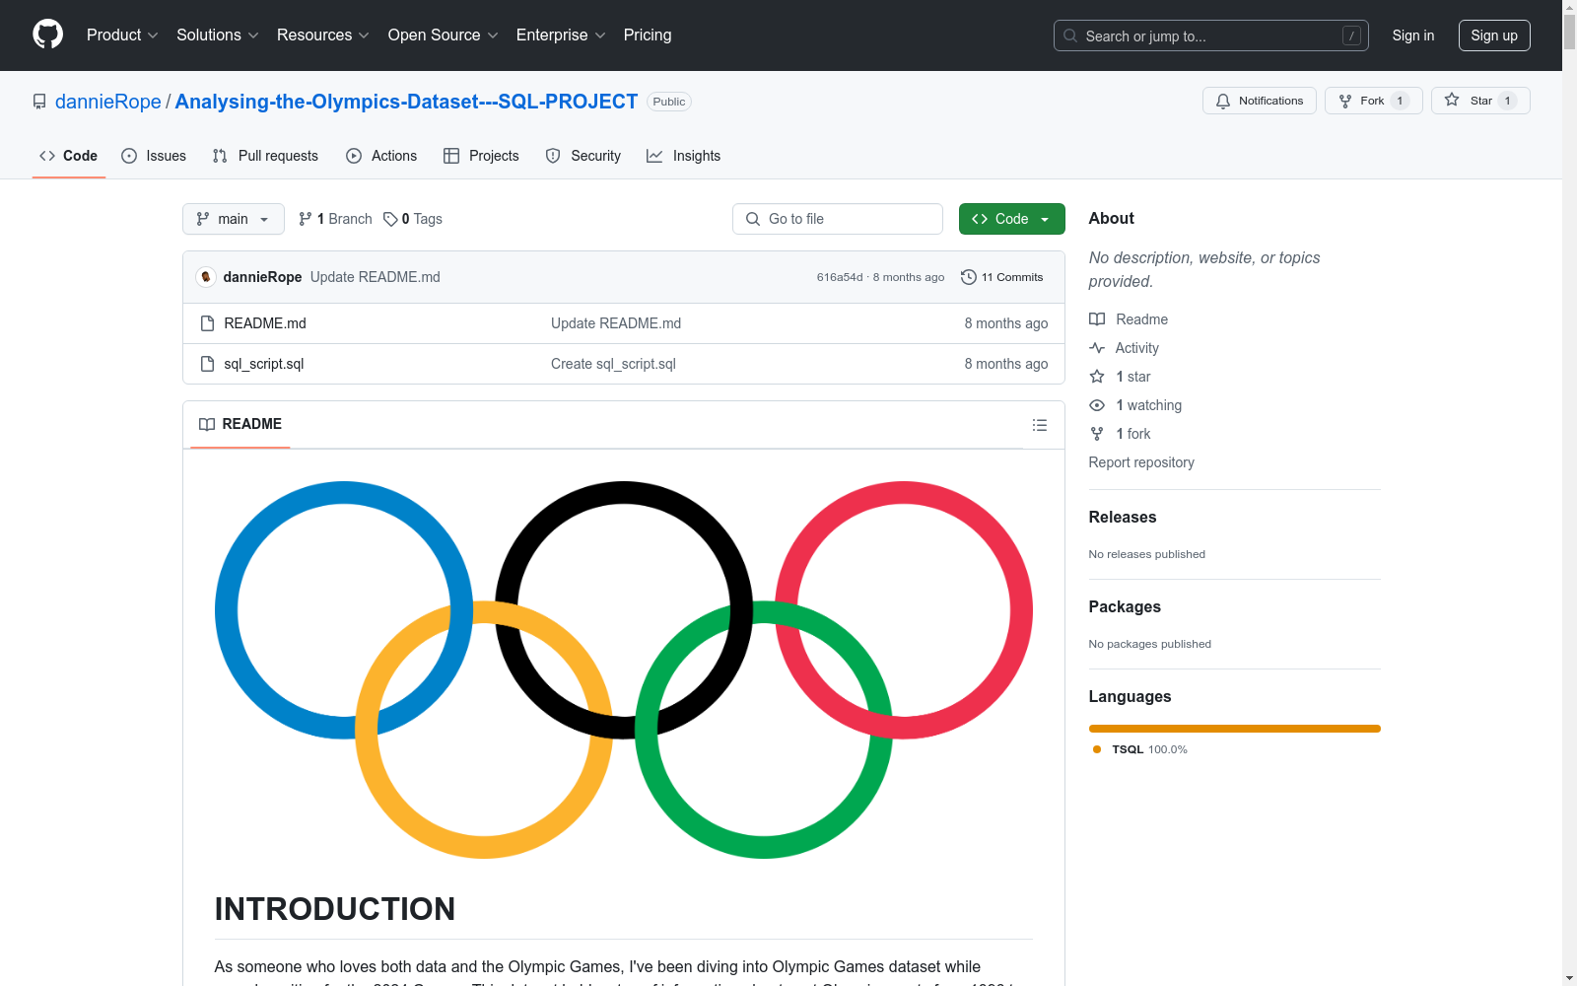Click the Olympic rings image
The height and width of the screenshot is (986, 1577).
pos(624,670)
